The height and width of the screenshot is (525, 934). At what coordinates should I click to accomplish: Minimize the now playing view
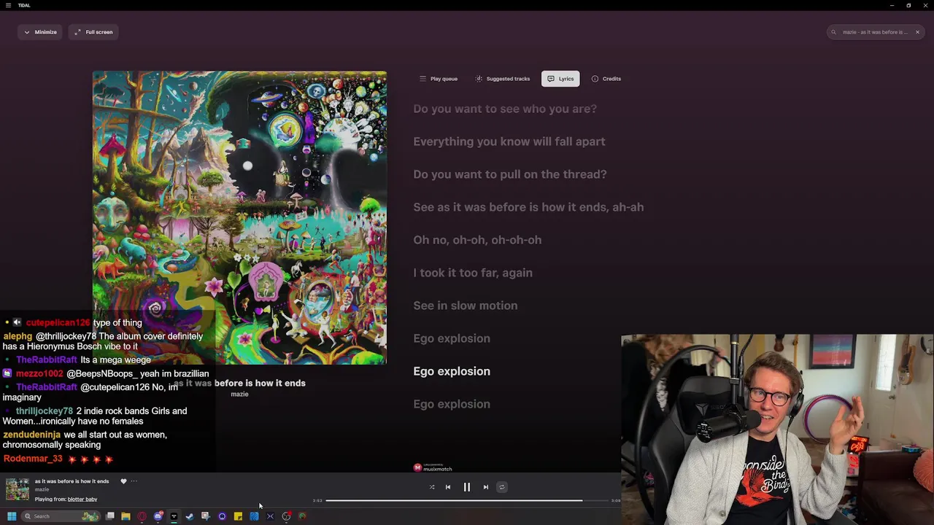click(40, 32)
